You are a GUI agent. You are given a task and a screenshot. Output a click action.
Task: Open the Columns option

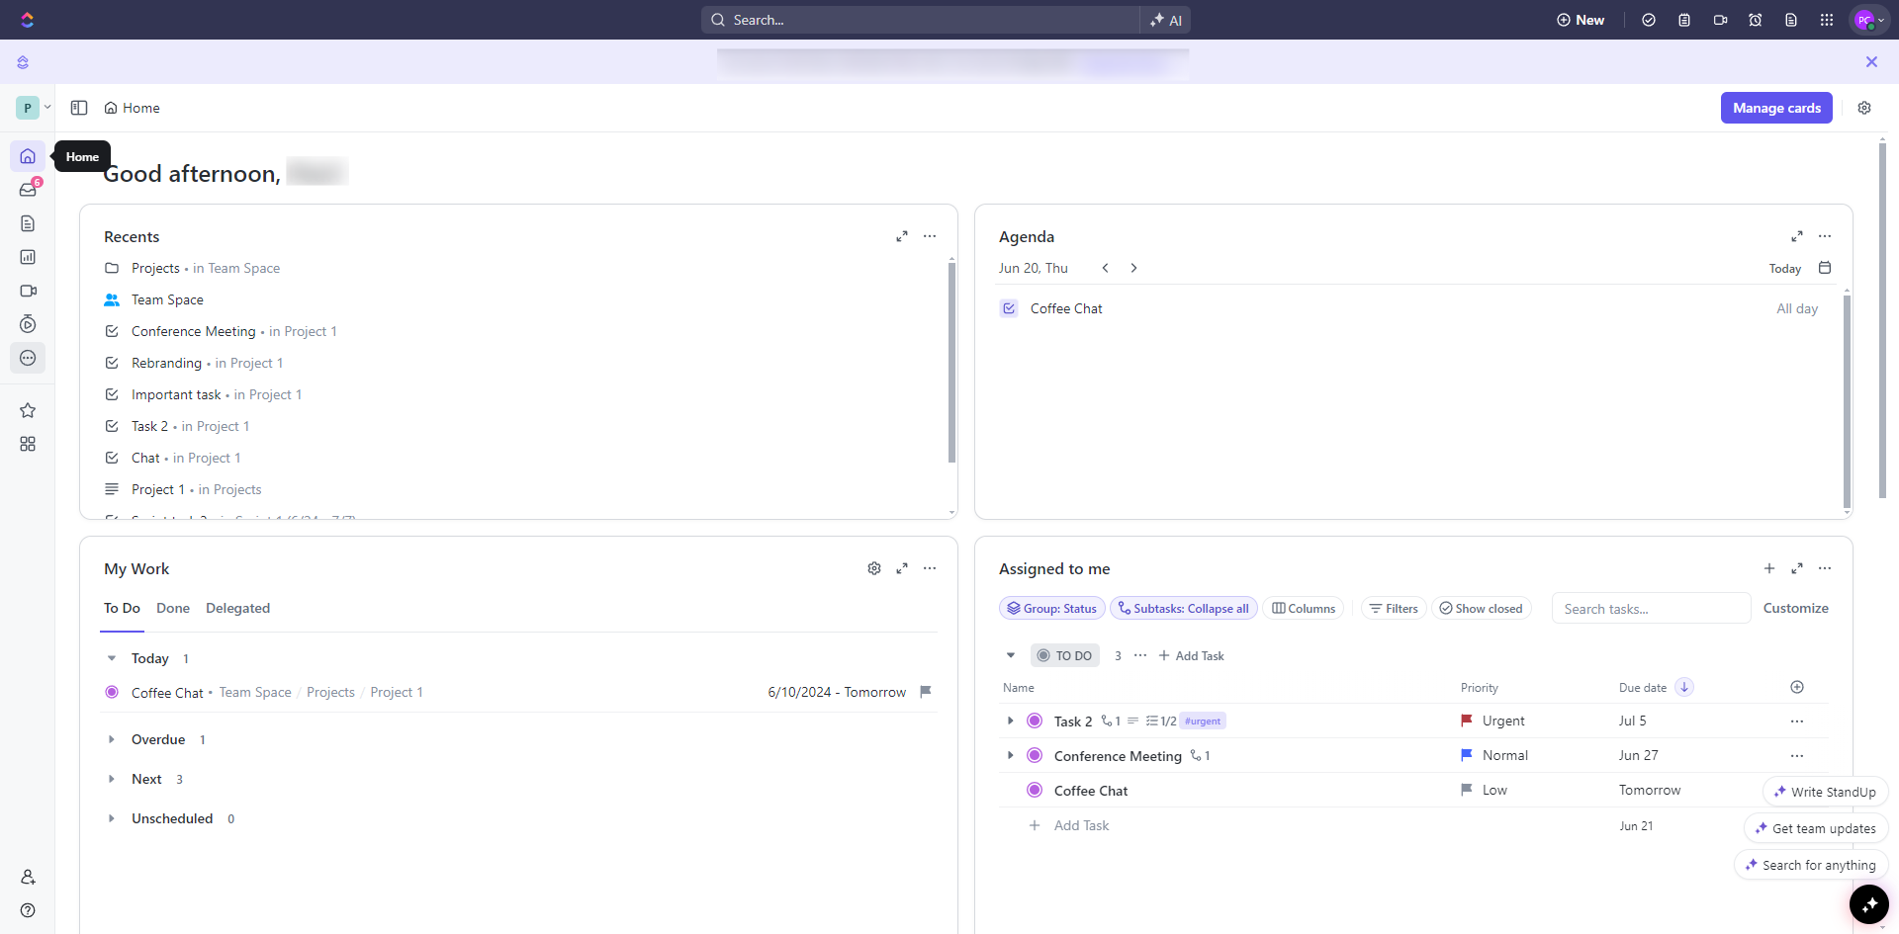1304,609
